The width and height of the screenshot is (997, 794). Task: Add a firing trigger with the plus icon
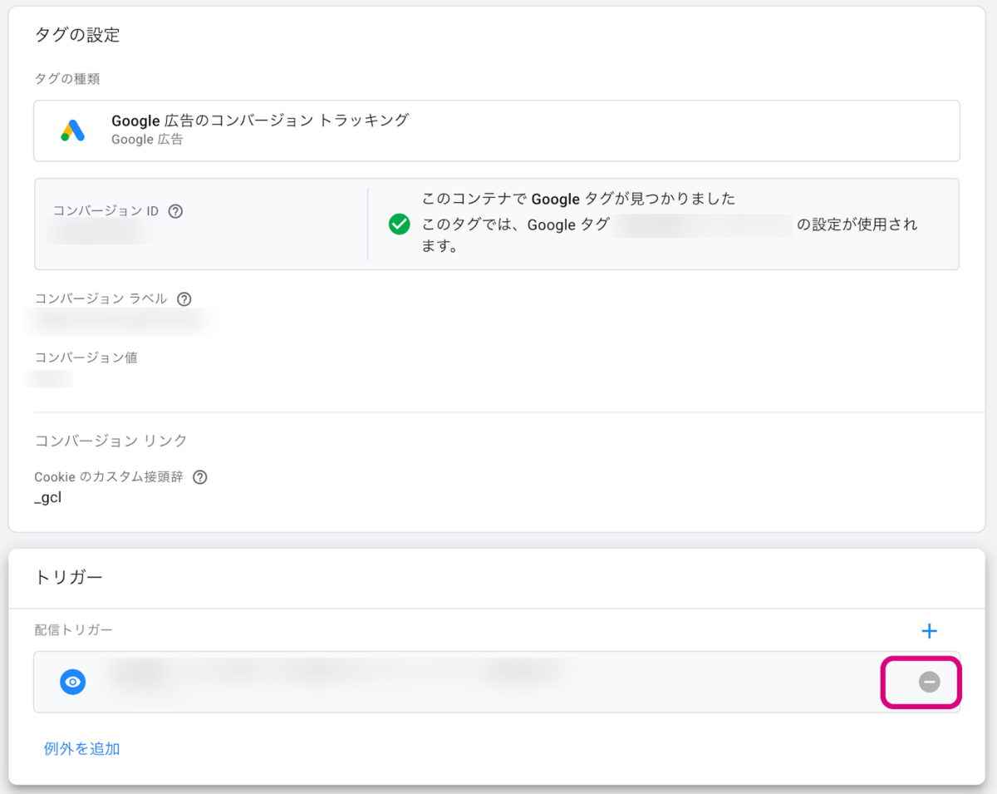[x=929, y=631]
